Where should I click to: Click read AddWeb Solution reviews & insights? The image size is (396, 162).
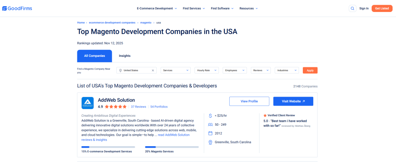coord(135,137)
